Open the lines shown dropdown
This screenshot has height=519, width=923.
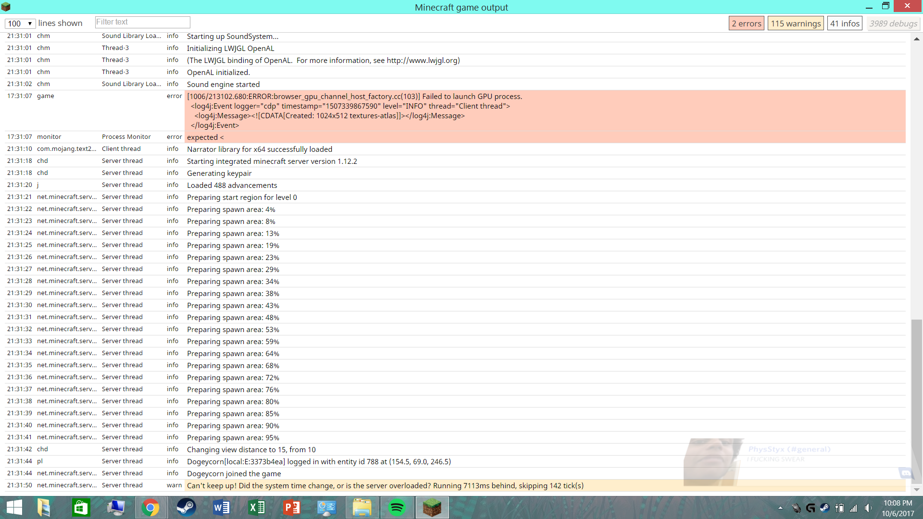coord(20,23)
